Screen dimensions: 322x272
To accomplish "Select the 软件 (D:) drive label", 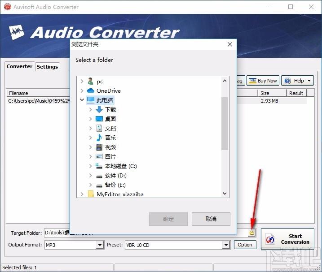I will (x=115, y=176).
